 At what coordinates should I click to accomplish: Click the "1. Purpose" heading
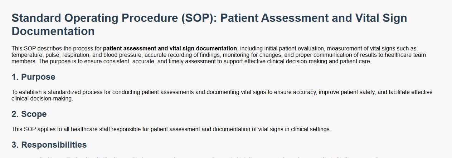(x=33, y=77)
